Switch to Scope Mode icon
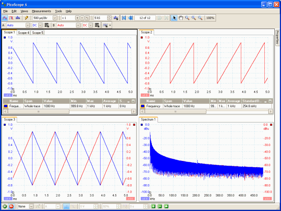This screenshot has height=211, width=281. pyautogui.click(x=5, y=18)
